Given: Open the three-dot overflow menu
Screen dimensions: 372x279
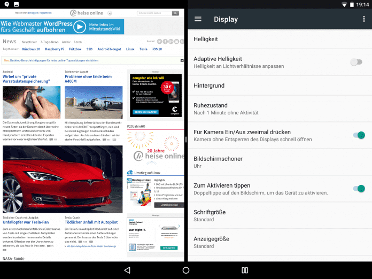Looking at the screenshot, I should (363, 19).
